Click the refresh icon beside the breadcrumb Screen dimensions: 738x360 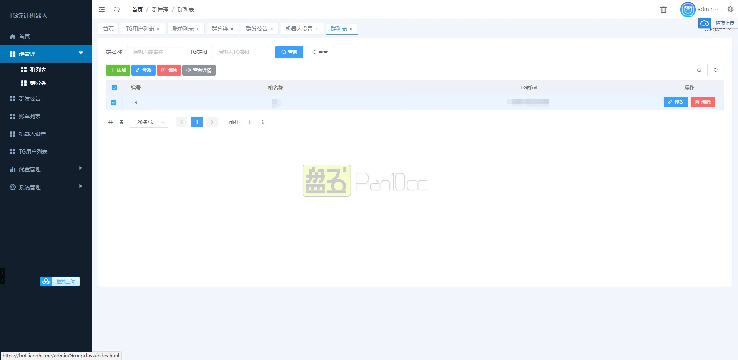(117, 10)
